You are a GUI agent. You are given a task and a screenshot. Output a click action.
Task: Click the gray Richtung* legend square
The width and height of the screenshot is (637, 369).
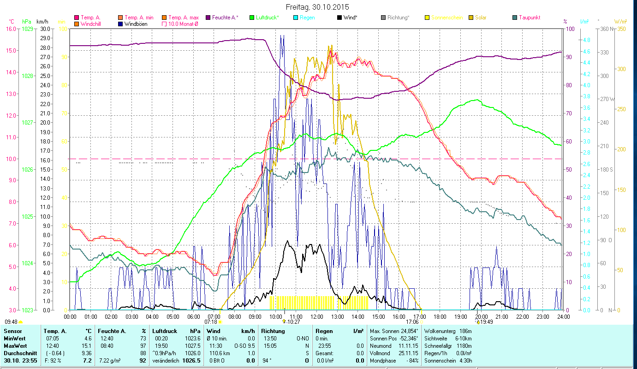tap(383, 18)
